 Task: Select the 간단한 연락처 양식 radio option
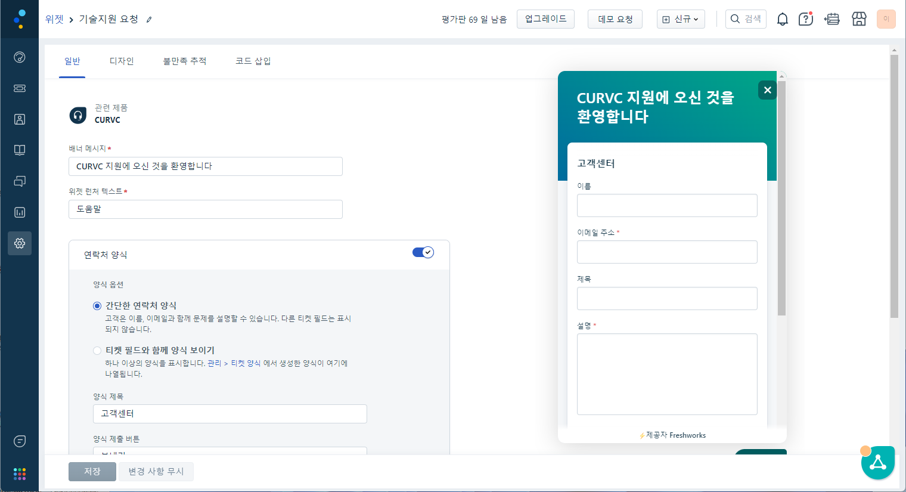[97, 306]
